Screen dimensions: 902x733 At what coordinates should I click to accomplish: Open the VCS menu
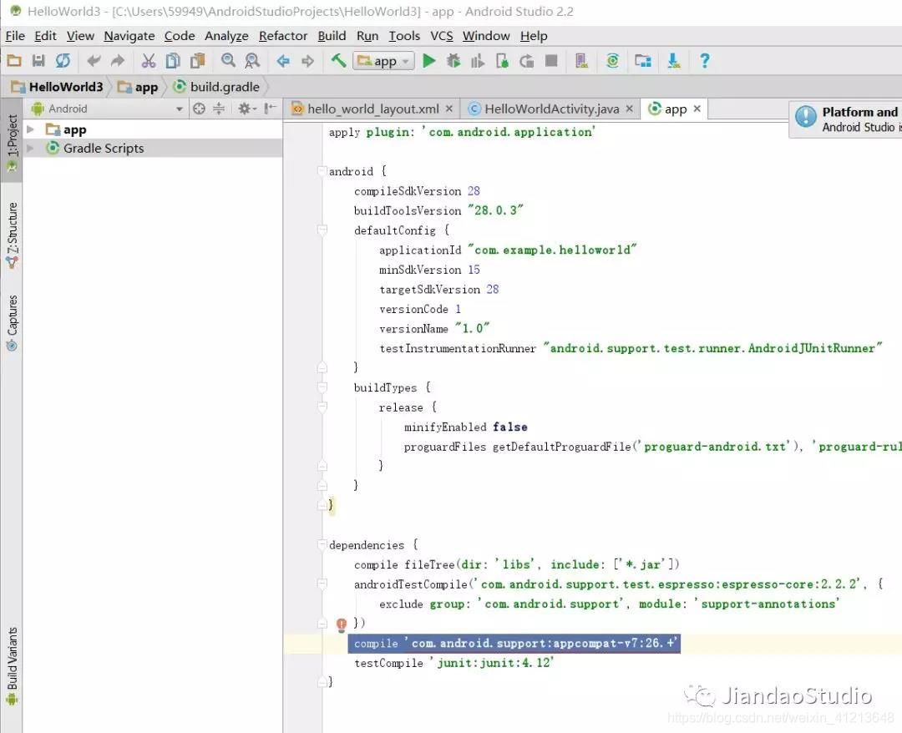pos(442,36)
